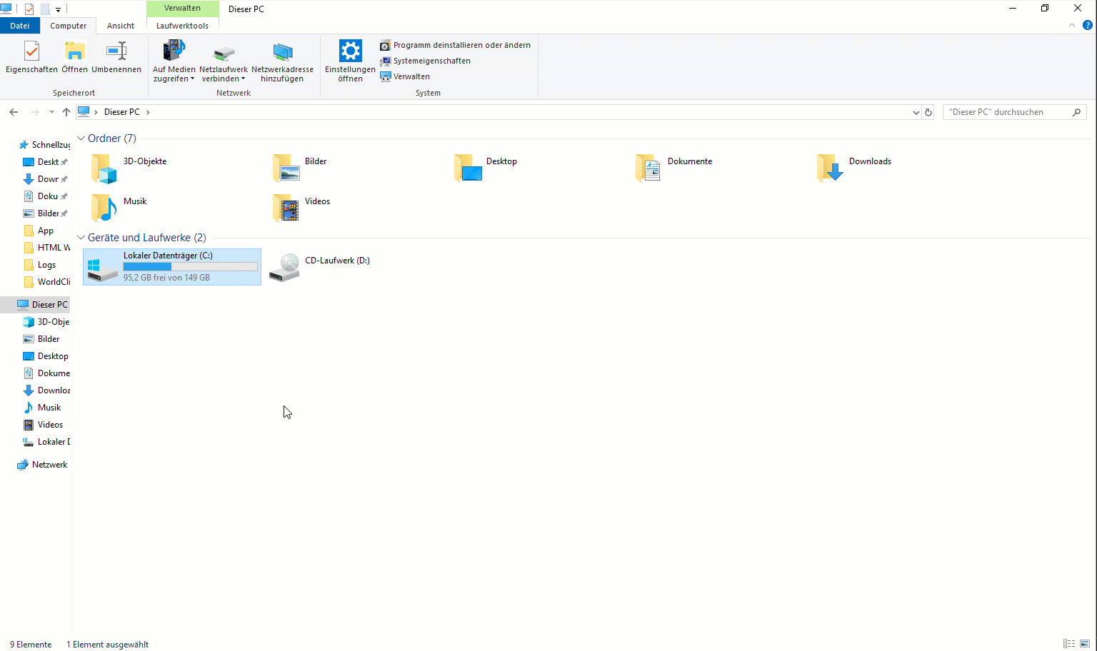This screenshot has height=651, width=1097.
Task: Switch to details view in status bar
Action: click(1069, 644)
